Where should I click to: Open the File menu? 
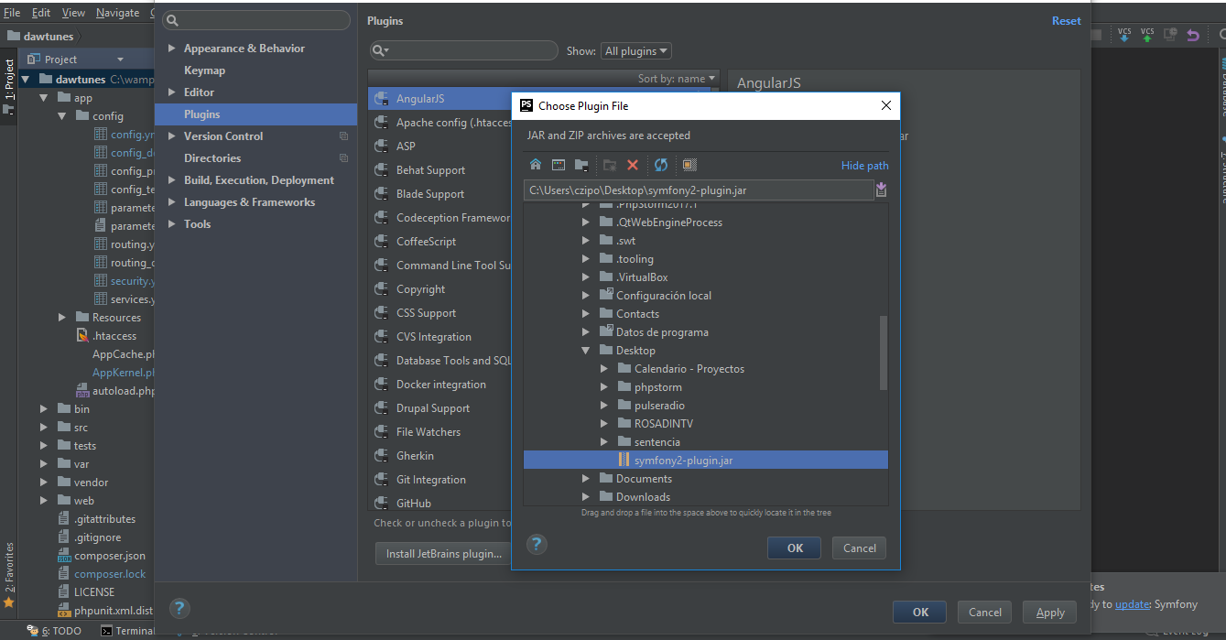[12, 13]
